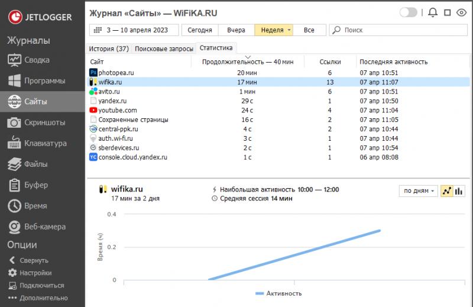Switch to the История (37) tab

pos(109,49)
